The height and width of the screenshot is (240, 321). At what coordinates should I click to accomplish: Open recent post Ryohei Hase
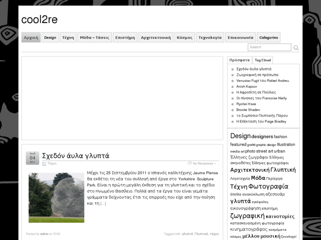point(246,104)
